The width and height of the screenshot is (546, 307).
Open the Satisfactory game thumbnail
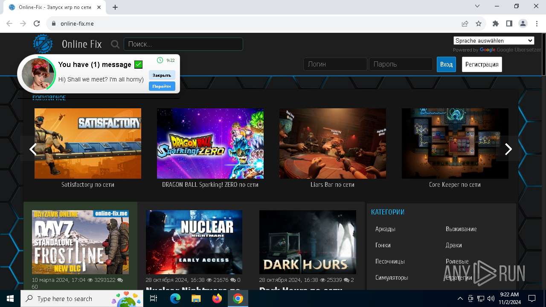88,143
